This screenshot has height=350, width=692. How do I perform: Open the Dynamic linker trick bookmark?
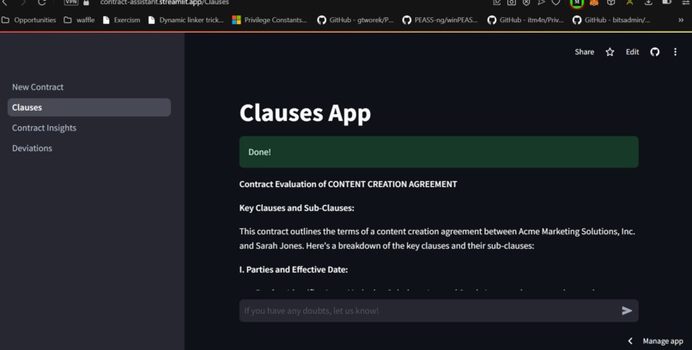click(x=186, y=20)
